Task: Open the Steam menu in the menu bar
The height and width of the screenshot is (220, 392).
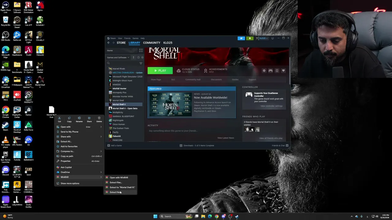Action: pyautogui.click(x=113, y=38)
